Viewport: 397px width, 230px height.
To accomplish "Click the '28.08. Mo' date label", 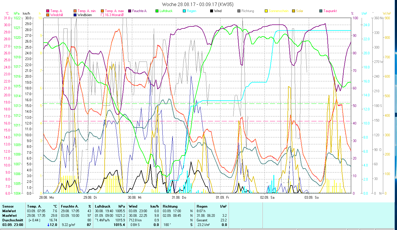I will click(46, 198).
